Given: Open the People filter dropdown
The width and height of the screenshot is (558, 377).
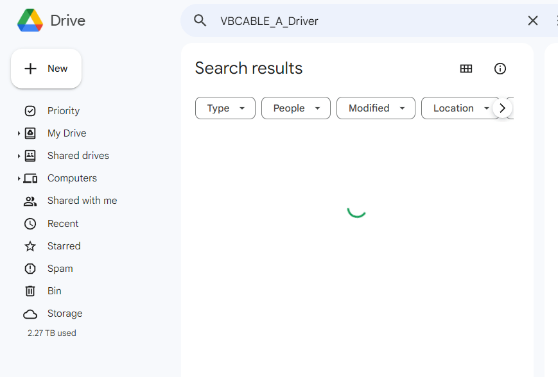Looking at the screenshot, I should click(x=296, y=108).
